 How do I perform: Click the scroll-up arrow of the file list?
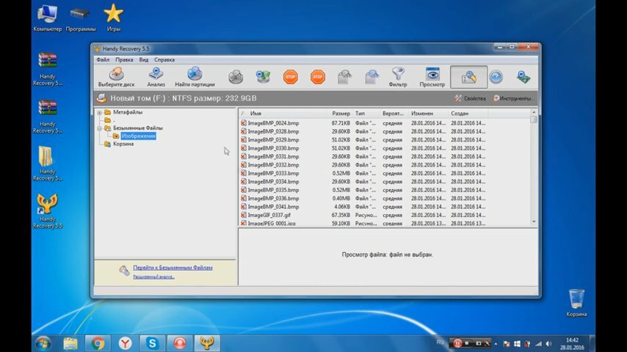coord(534,113)
